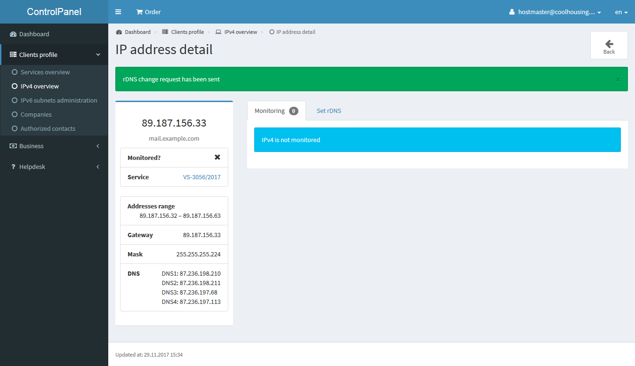Click the mail.example.com hostname text
This screenshot has width=635, height=366.
(x=174, y=138)
